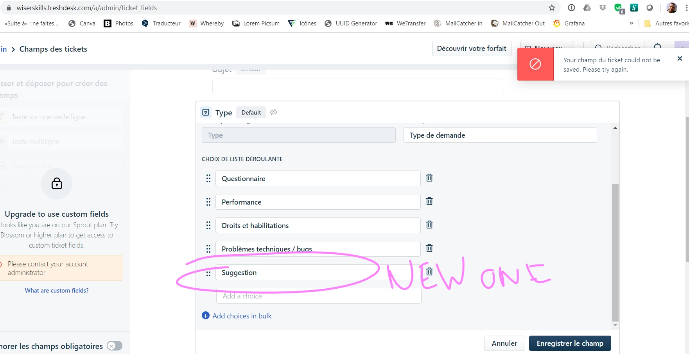Open the Dropbox extension icon
This screenshot has width=689, height=354.
603,8
